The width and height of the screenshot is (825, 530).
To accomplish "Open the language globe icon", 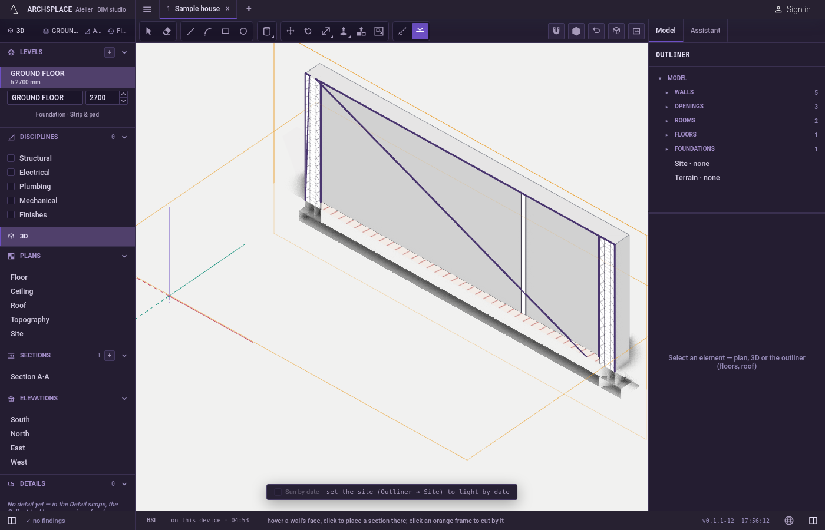I will (789, 521).
